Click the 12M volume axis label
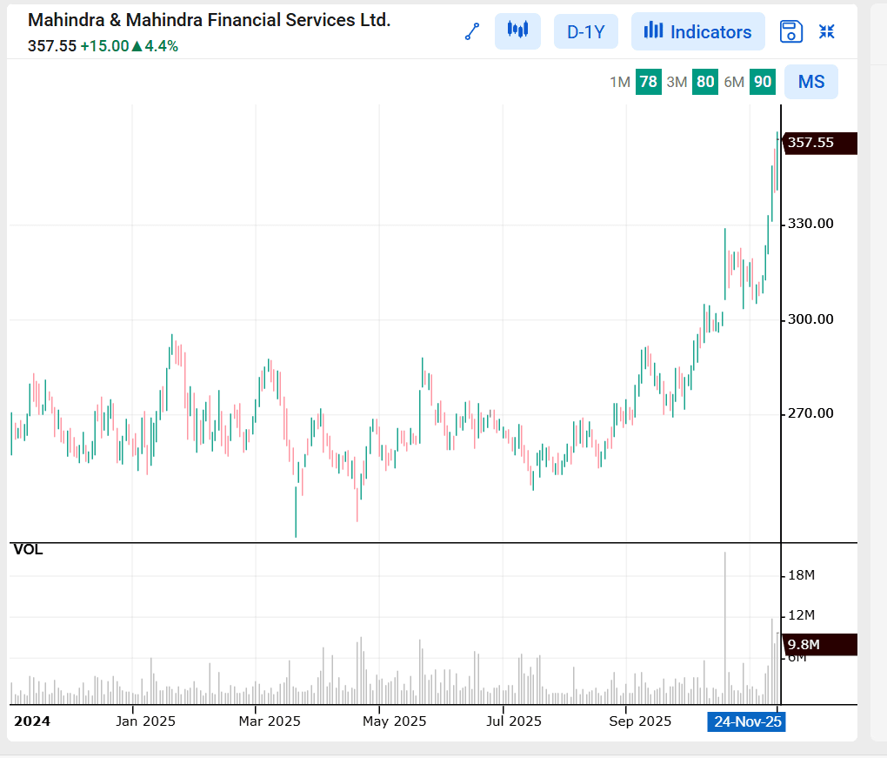Screen dimensions: 887x758 point(801,614)
